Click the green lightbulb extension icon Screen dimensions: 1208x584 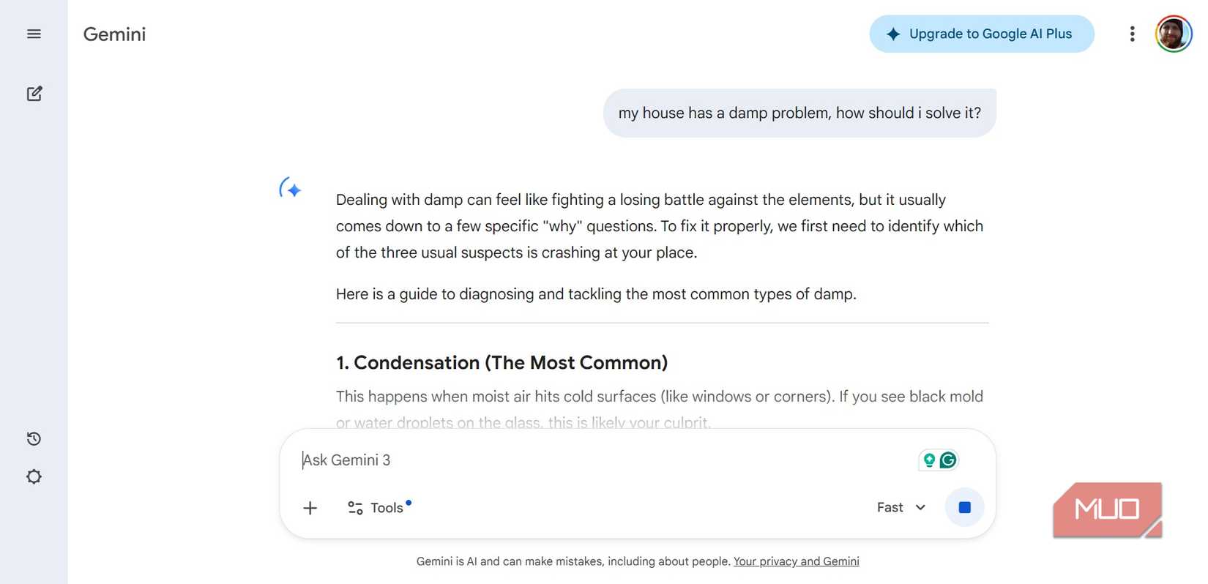click(928, 460)
